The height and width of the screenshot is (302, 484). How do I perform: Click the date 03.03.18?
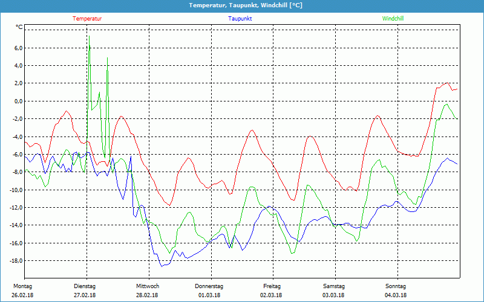[x=333, y=295]
